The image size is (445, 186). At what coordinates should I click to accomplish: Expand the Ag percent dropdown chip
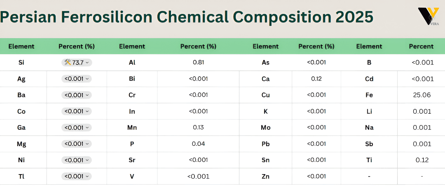pos(77,79)
